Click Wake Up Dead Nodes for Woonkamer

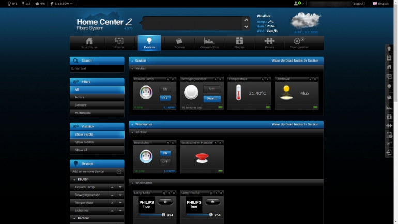pyautogui.click(x=295, y=124)
